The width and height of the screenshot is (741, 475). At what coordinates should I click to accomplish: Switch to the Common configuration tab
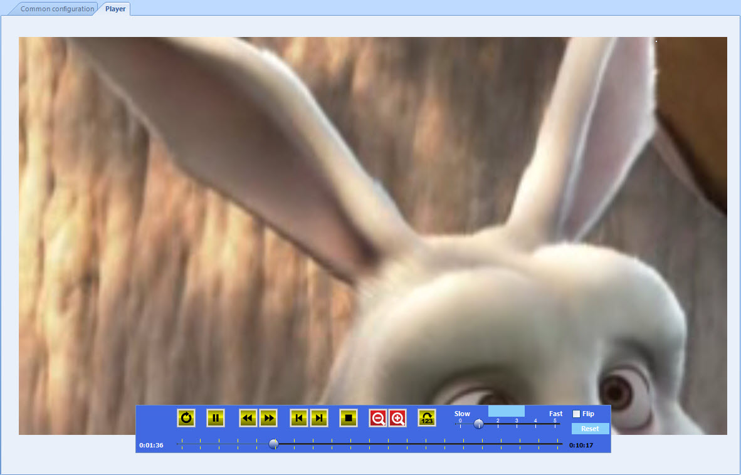(x=57, y=9)
